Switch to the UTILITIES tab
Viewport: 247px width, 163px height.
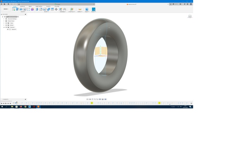[57, 6]
